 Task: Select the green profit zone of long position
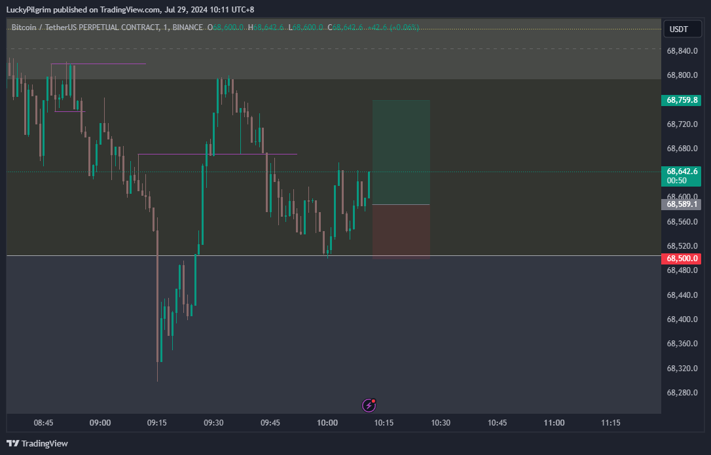[x=401, y=153]
